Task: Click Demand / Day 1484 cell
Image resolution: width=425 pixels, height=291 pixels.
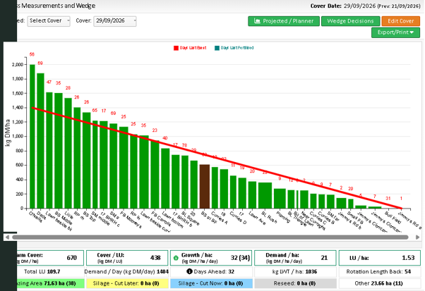Action: (x=126, y=271)
